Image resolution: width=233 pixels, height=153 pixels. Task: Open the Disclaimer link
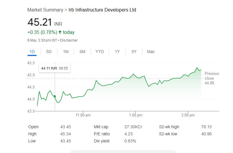(69, 40)
